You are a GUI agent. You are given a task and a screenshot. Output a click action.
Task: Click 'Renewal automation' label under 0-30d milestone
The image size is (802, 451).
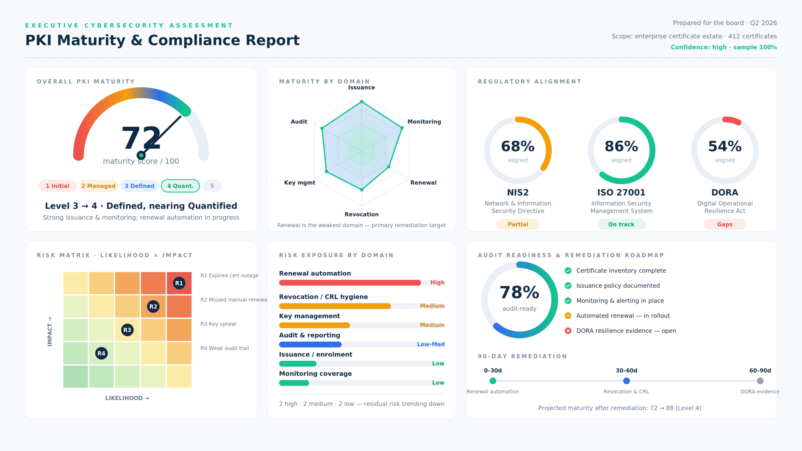tap(493, 392)
